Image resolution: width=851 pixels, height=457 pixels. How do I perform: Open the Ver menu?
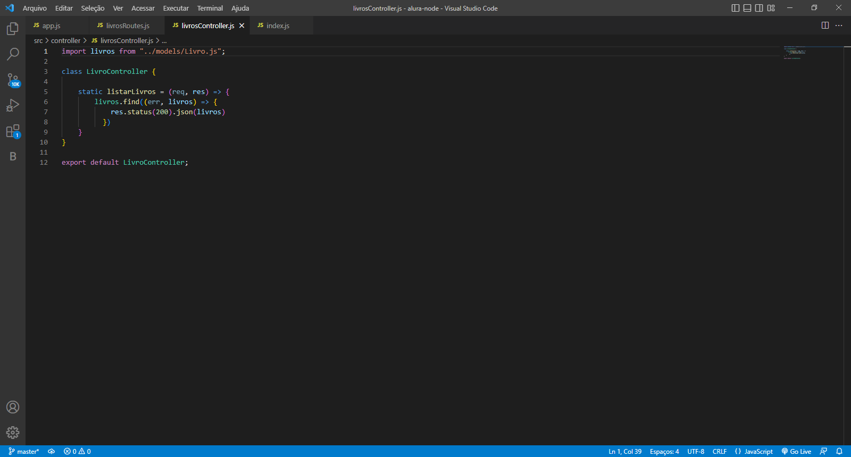118,8
